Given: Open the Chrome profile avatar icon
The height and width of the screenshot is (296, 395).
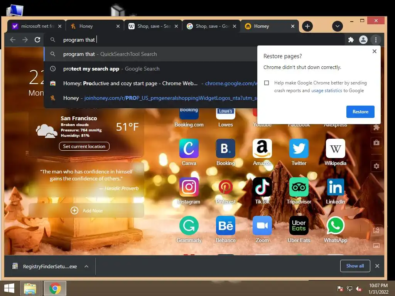Looking at the screenshot, I should (x=363, y=40).
